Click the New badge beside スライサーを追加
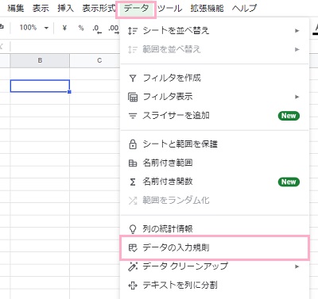Viewport: 318px width, 299px height. [x=289, y=116]
